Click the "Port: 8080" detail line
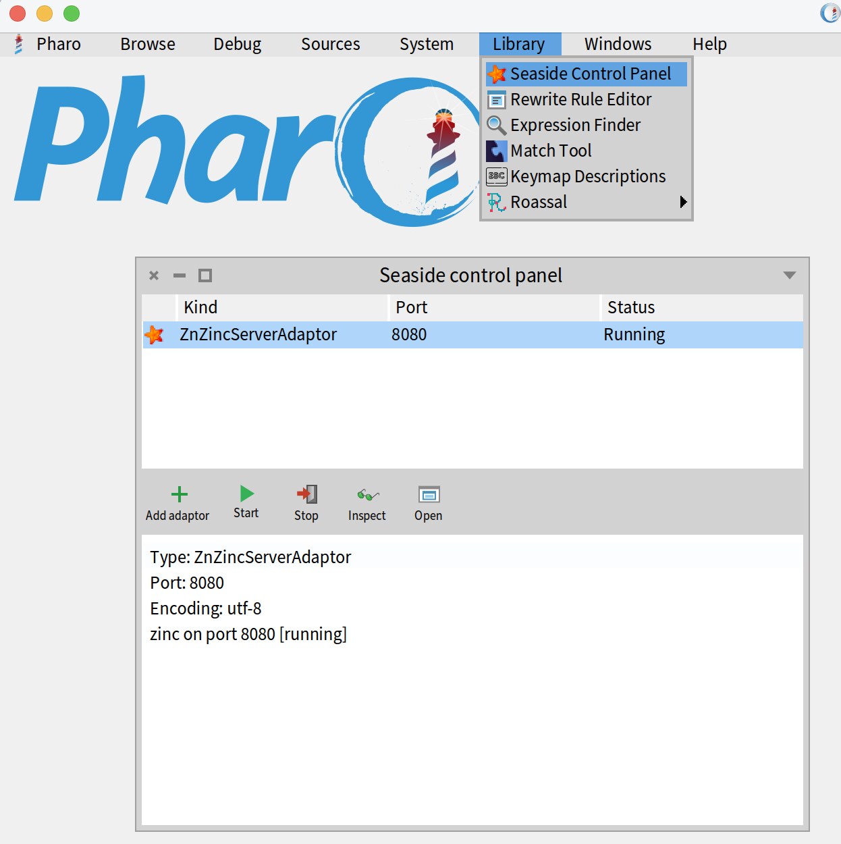Viewport: 841px width, 844px height. (x=187, y=583)
